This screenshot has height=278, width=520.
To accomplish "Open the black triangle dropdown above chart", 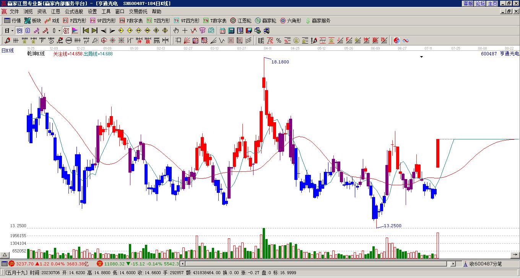I will [x=422, y=57].
